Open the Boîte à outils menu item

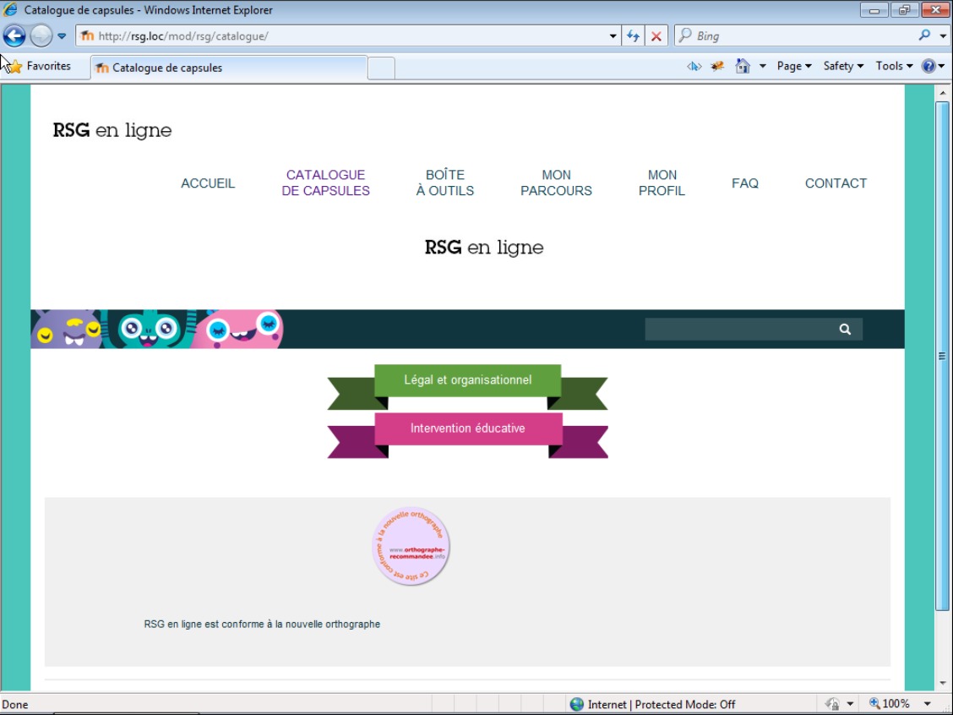tap(444, 183)
